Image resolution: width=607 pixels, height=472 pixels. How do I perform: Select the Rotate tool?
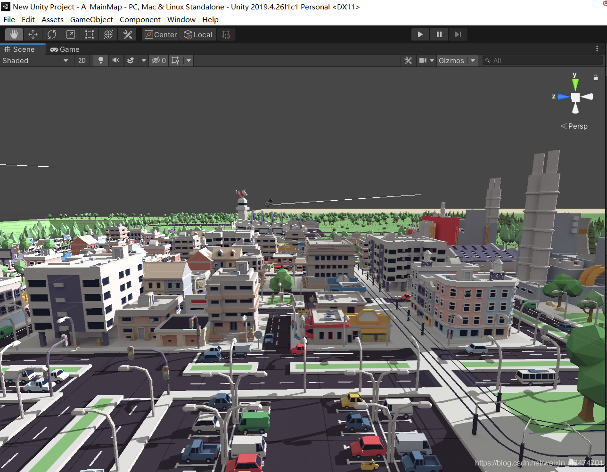point(52,34)
